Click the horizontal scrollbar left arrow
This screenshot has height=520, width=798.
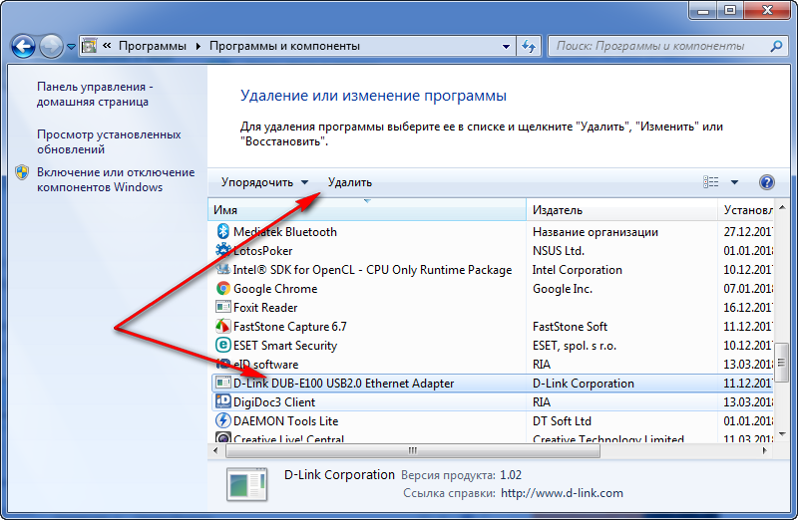pos(215,450)
